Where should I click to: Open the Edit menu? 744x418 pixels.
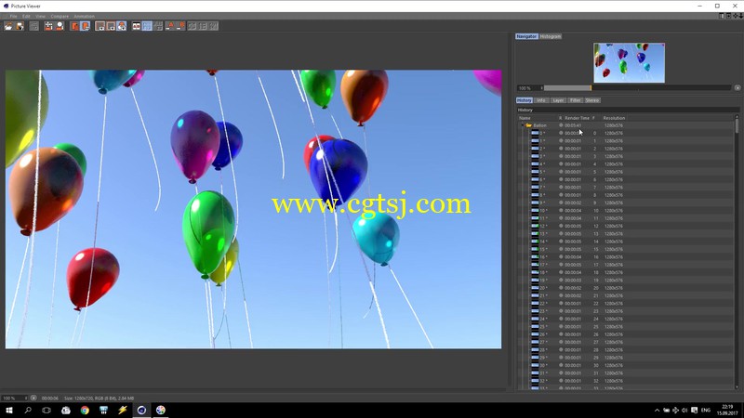26,16
